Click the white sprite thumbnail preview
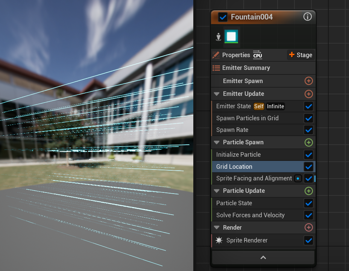 point(231,36)
